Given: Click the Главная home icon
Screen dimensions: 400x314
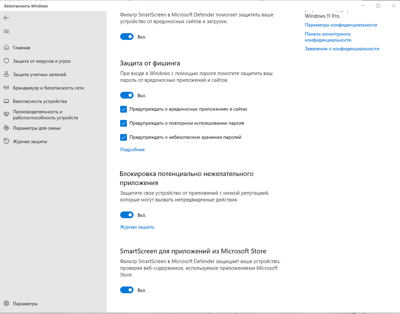Looking at the screenshot, I should 6,48.
